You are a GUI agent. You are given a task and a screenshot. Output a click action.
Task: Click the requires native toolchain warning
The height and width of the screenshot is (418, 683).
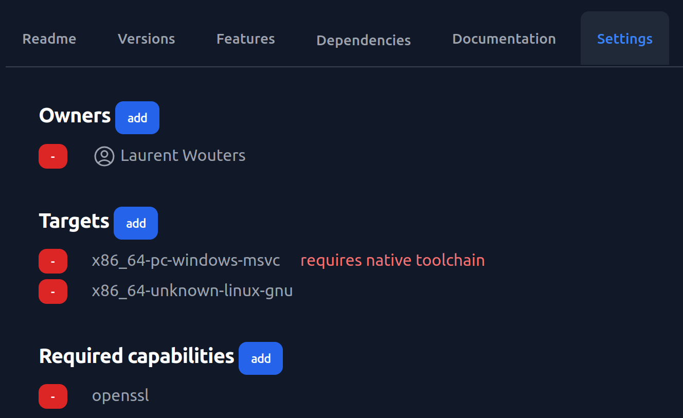click(393, 261)
